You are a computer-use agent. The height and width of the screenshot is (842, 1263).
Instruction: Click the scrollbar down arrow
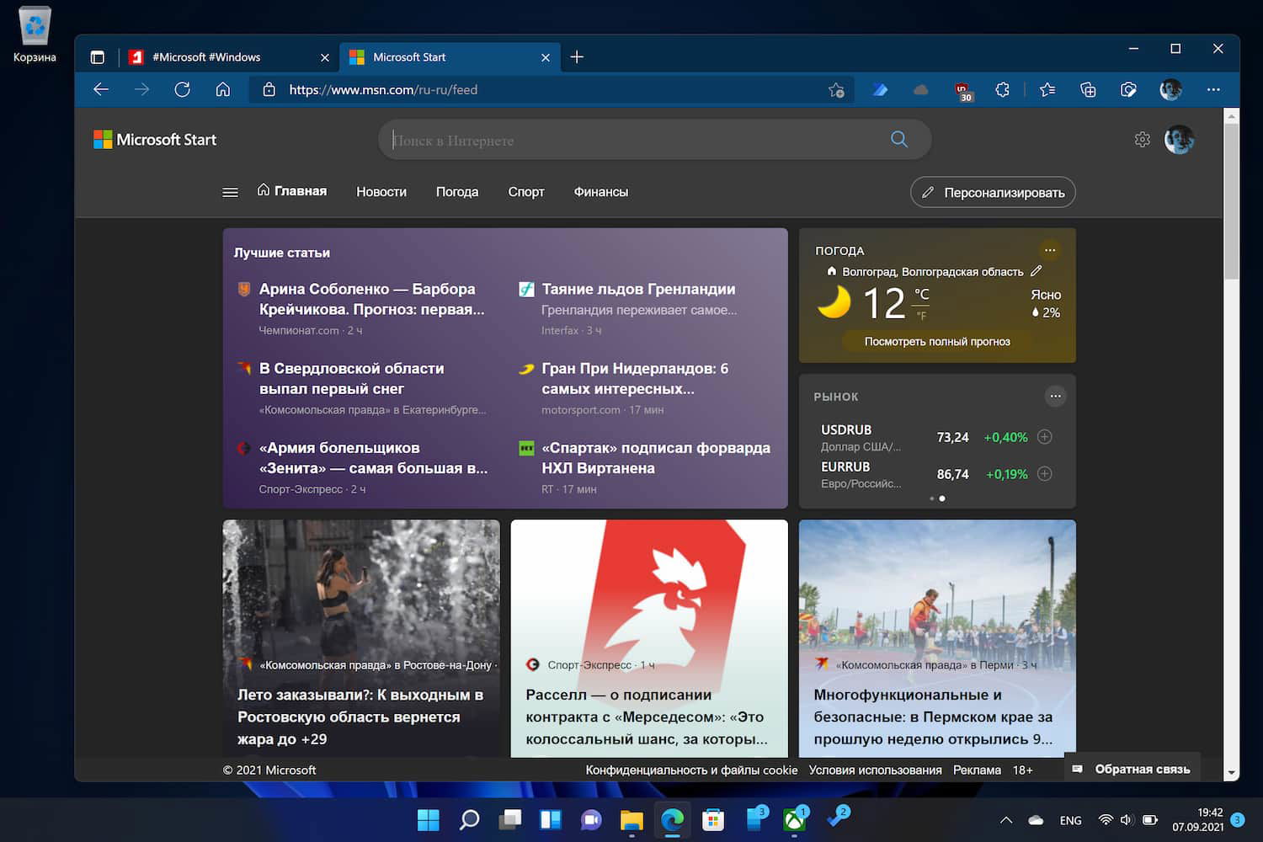(x=1232, y=772)
